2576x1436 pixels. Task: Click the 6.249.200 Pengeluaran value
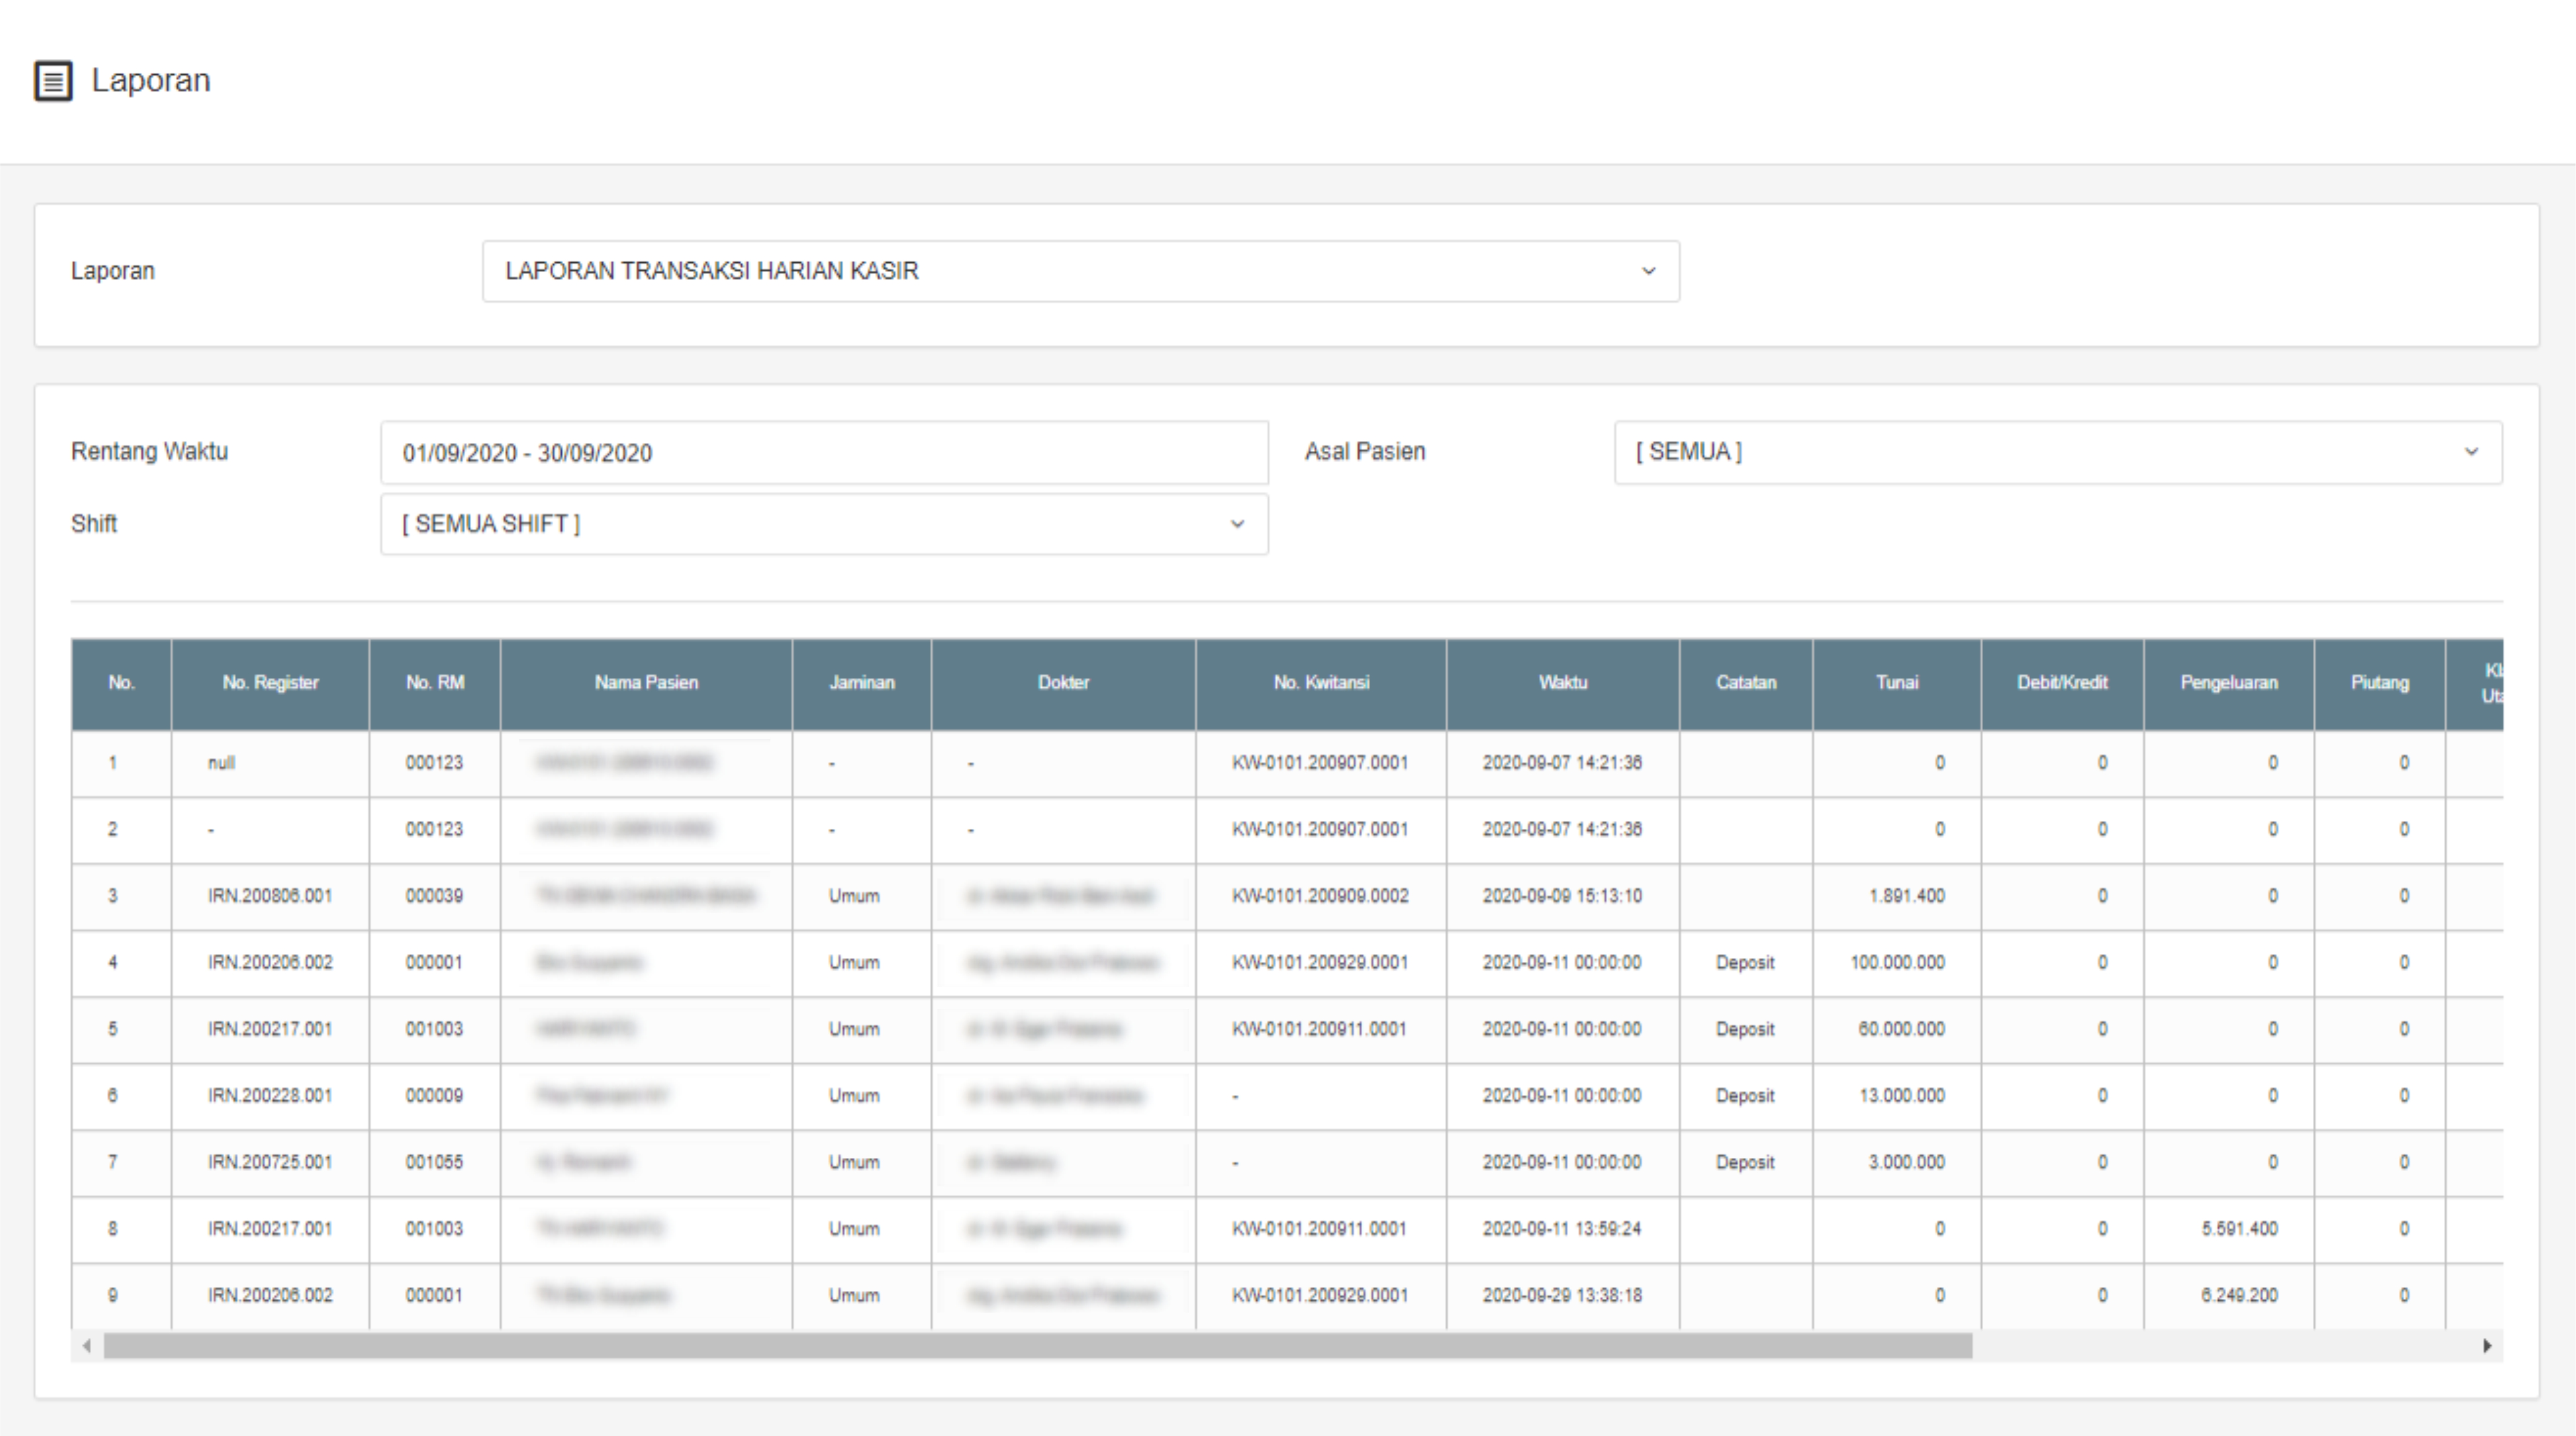click(x=2238, y=1295)
